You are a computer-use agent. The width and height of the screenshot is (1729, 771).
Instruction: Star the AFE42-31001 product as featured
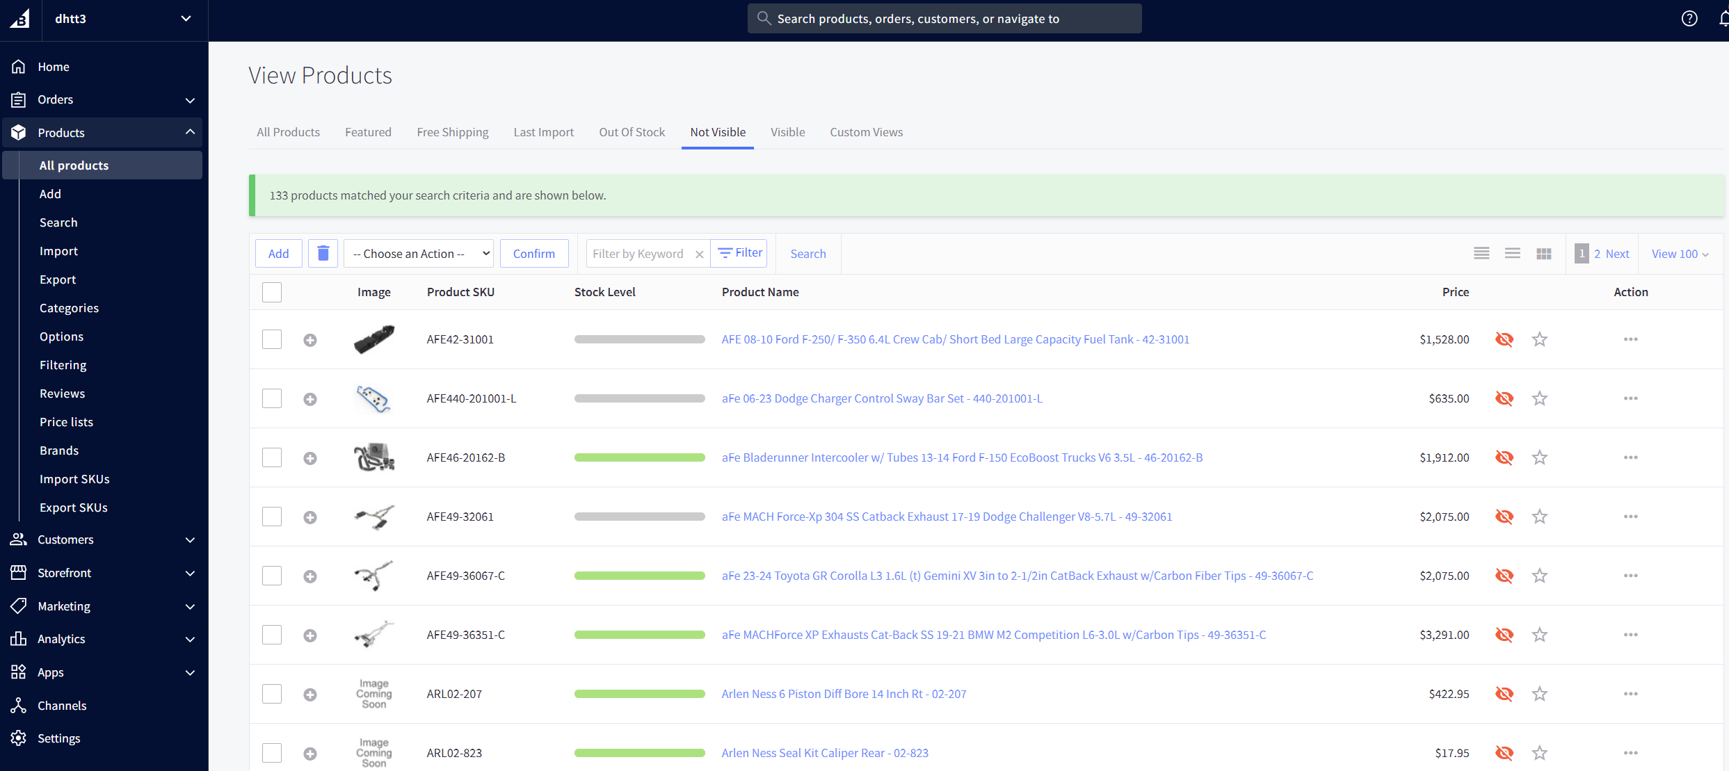tap(1539, 339)
